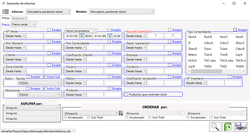Open first AGRUPAR por (Ninguno) dropdown
The height and width of the screenshot is (133, 250).
coord(32,108)
